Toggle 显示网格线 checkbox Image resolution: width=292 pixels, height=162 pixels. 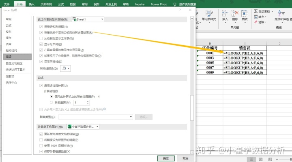[x=41, y=61]
